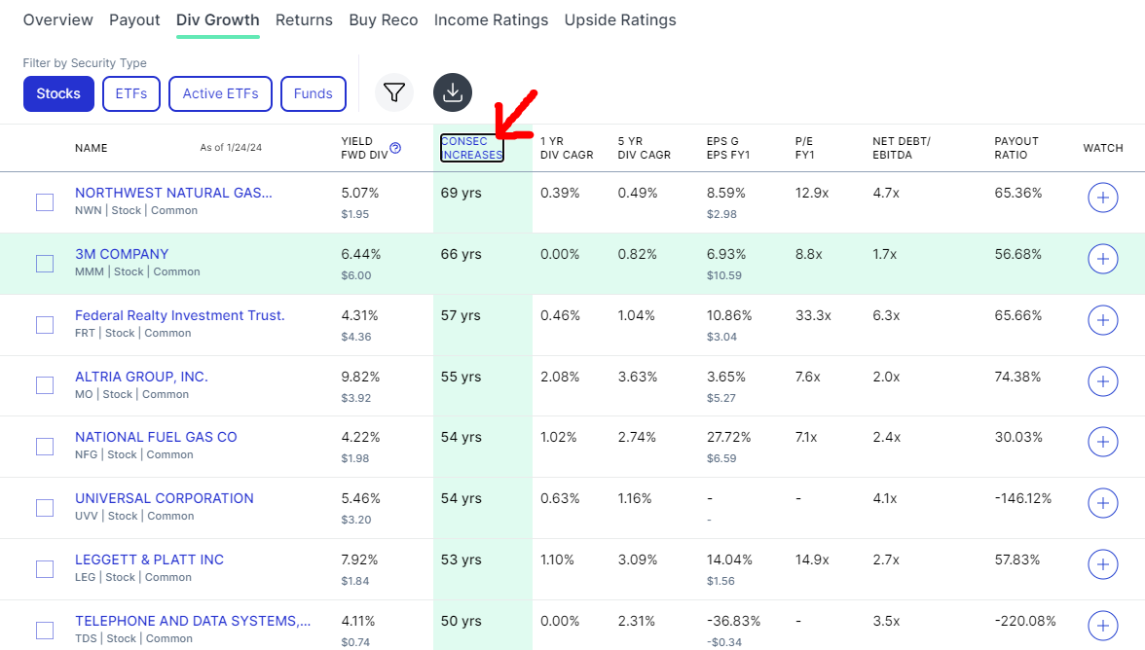
Task: Open the Income Ratings tab
Action: 491,20
